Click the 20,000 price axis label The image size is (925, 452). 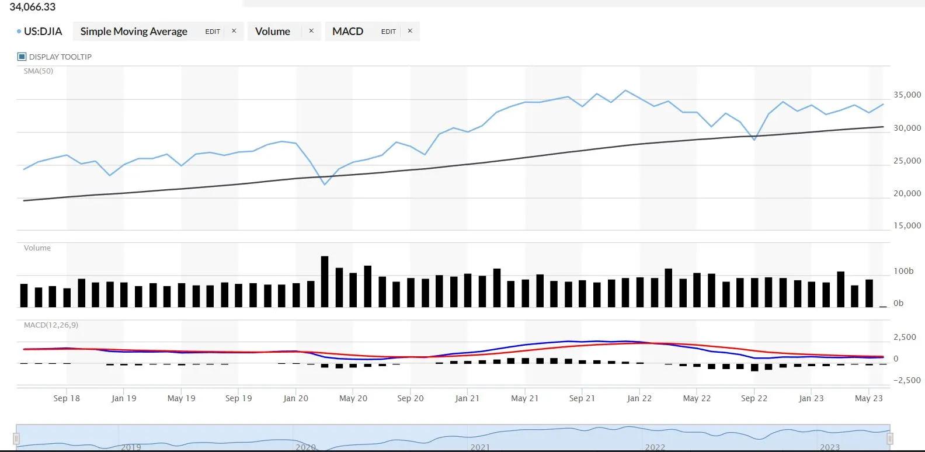tap(907, 193)
